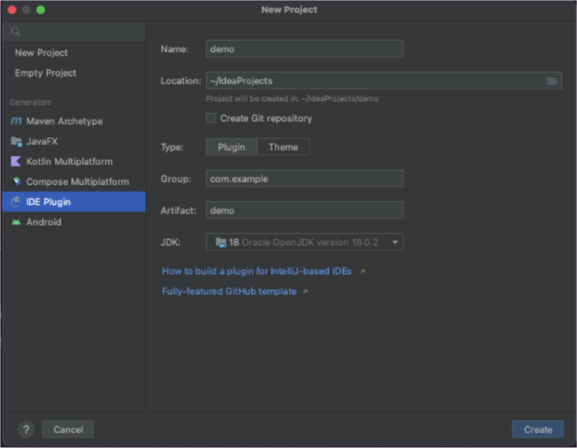This screenshot has height=448, width=577.
Task: Pick the Compose Multiplatform icon
Action: (x=16, y=181)
